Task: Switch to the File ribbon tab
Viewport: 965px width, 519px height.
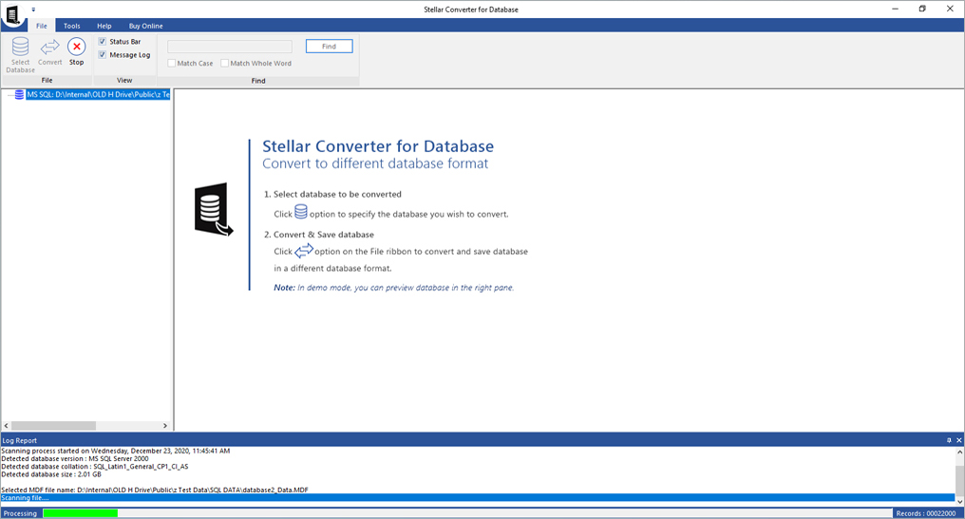Action: [x=41, y=26]
